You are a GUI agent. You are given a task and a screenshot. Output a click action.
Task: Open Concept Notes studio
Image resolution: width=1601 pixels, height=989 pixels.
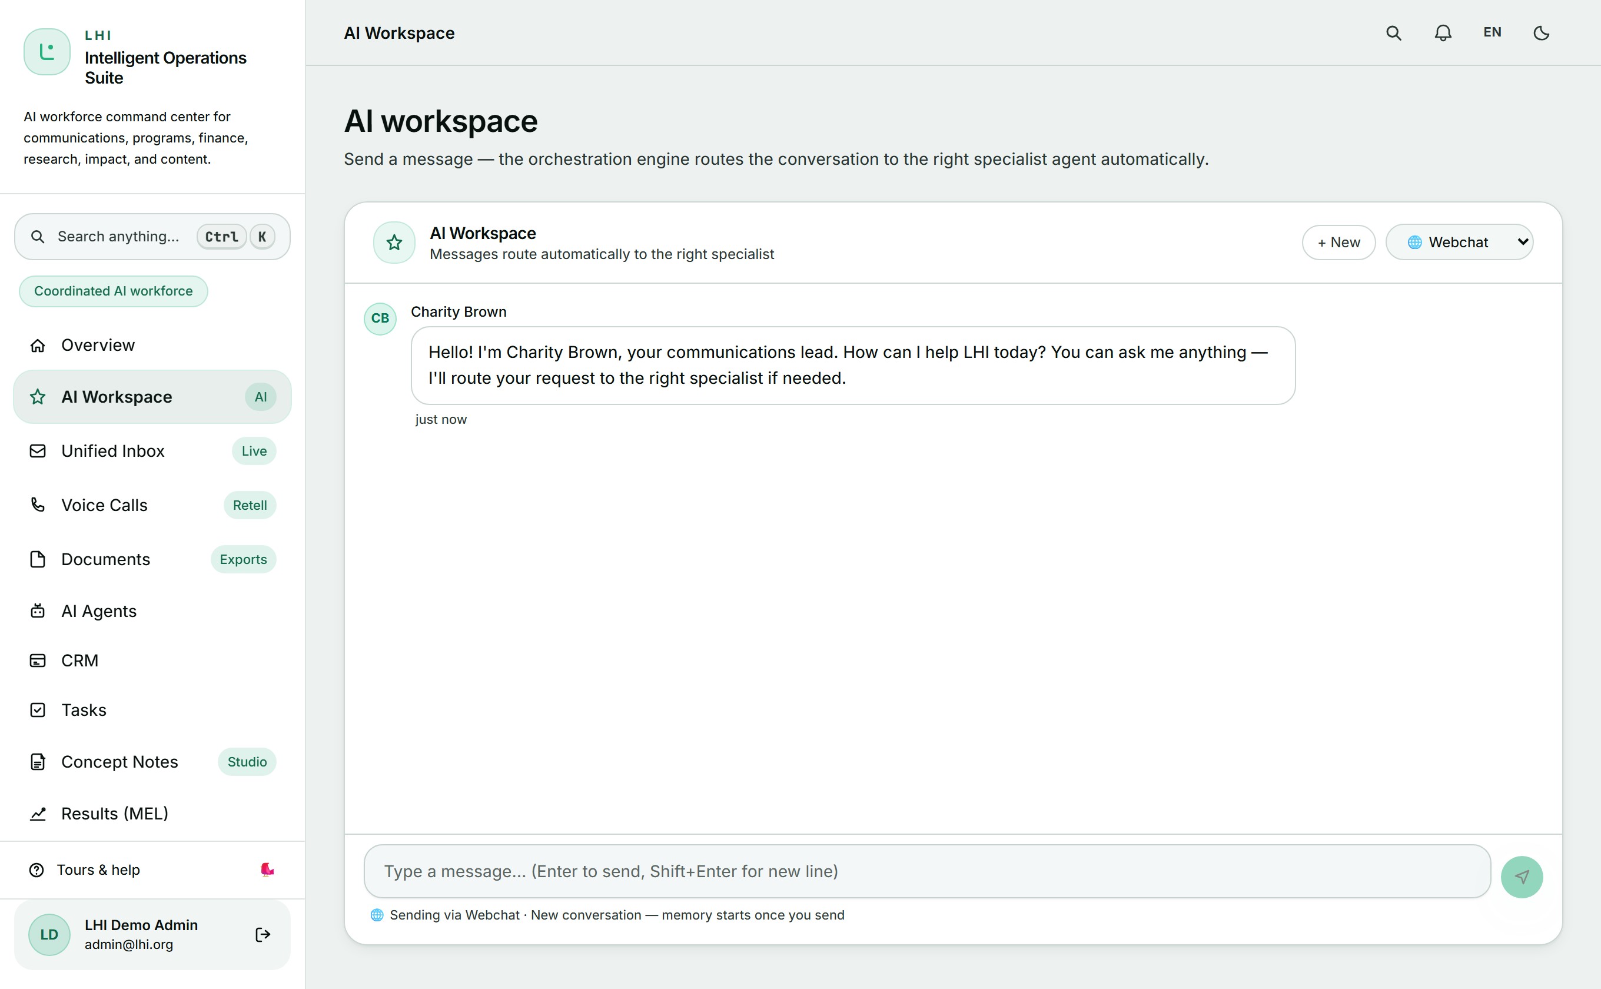(x=152, y=762)
